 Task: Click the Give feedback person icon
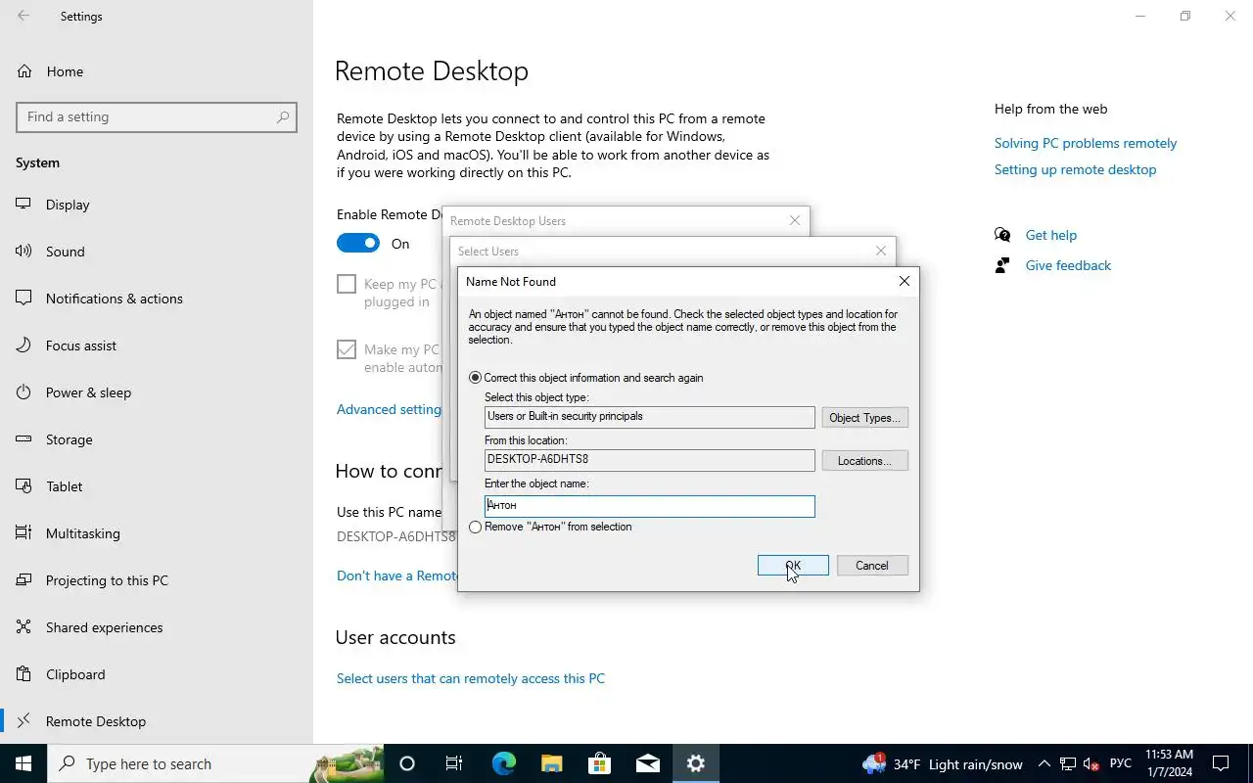tap(1002, 265)
